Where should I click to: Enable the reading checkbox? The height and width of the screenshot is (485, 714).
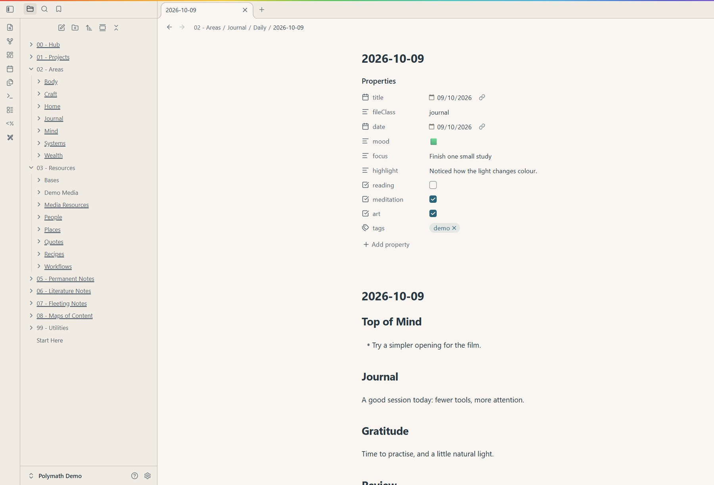(433, 185)
